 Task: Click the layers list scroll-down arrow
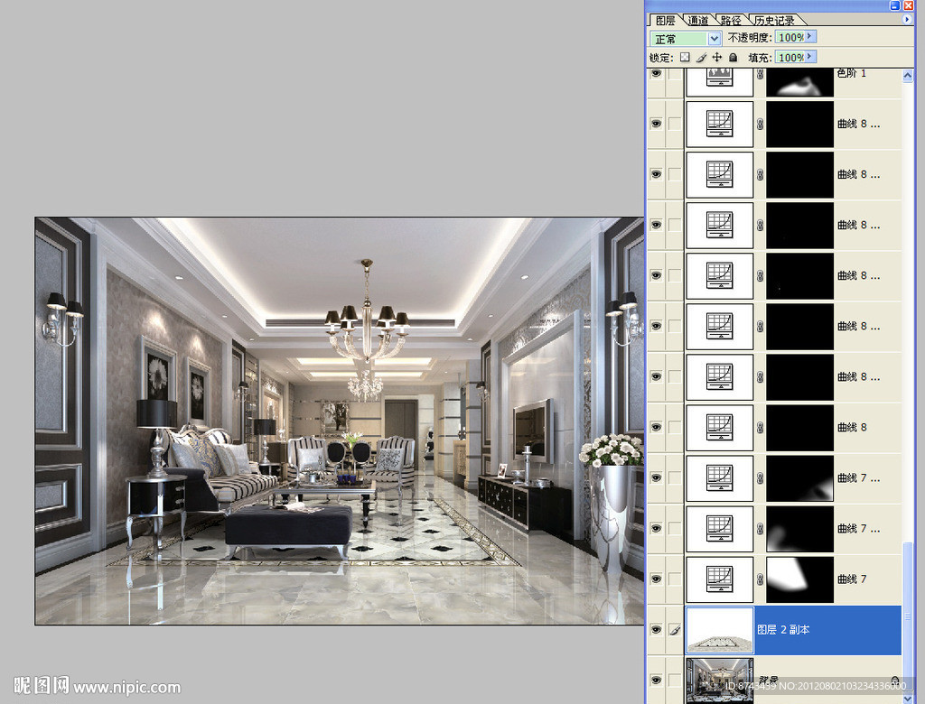click(907, 698)
